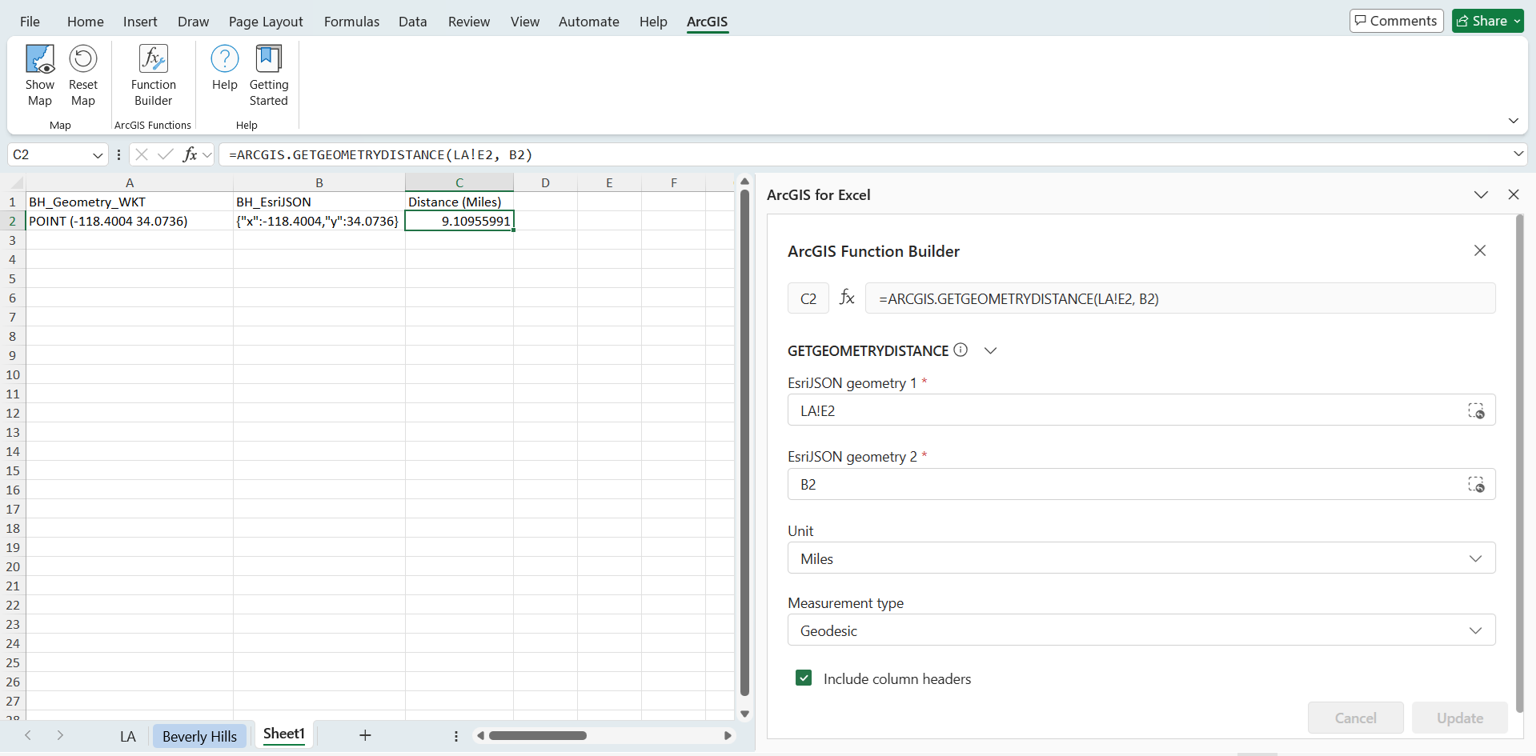Image resolution: width=1536 pixels, height=756 pixels.
Task: Click the Show Map icon
Action: click(x=40, y=75)
